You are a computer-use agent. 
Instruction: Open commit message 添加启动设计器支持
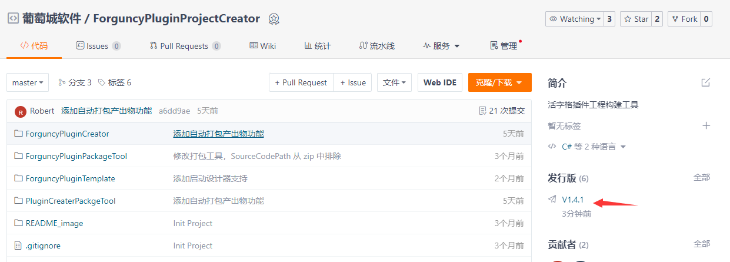pyautogui.click(x=210, y=178)
